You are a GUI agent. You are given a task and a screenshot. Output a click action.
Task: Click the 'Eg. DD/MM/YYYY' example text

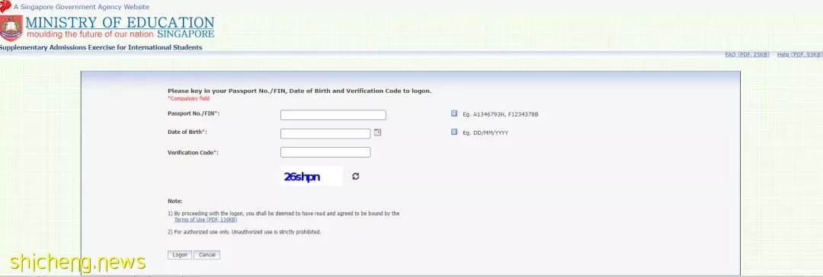click(485, 132)
